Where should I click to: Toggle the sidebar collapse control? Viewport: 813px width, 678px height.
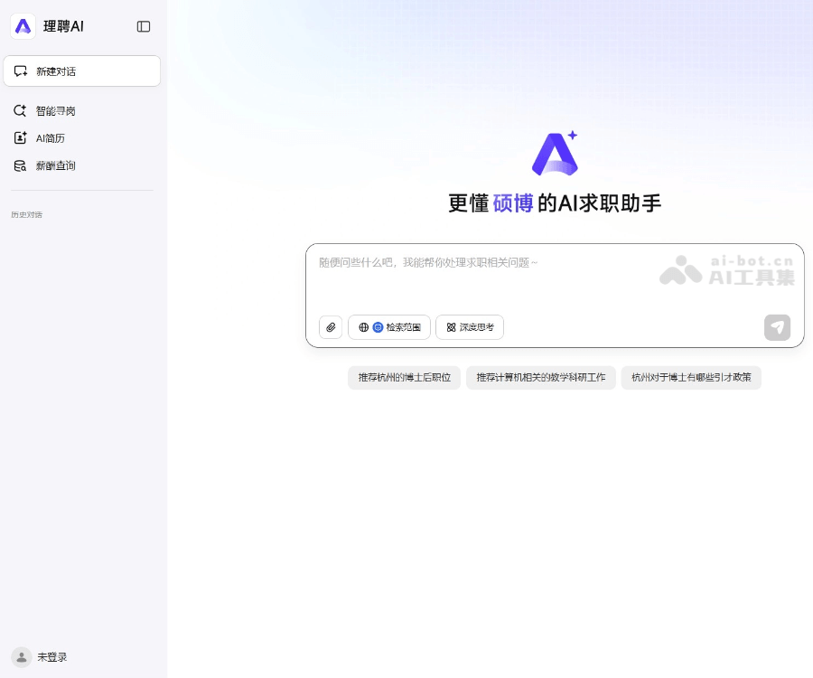(144, 26)
